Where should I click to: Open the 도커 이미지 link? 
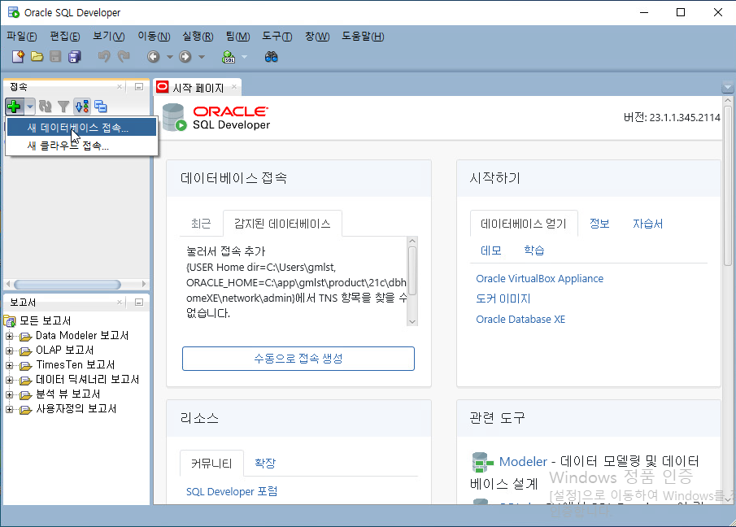[503, 299]
